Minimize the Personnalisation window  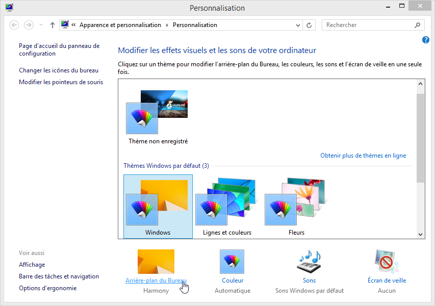(388, 7)
